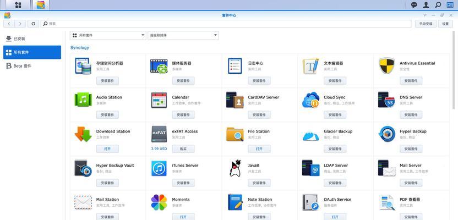This screenshot has height=220, width=458.
Task: Click the File Station folder icon
Action: 235,134
